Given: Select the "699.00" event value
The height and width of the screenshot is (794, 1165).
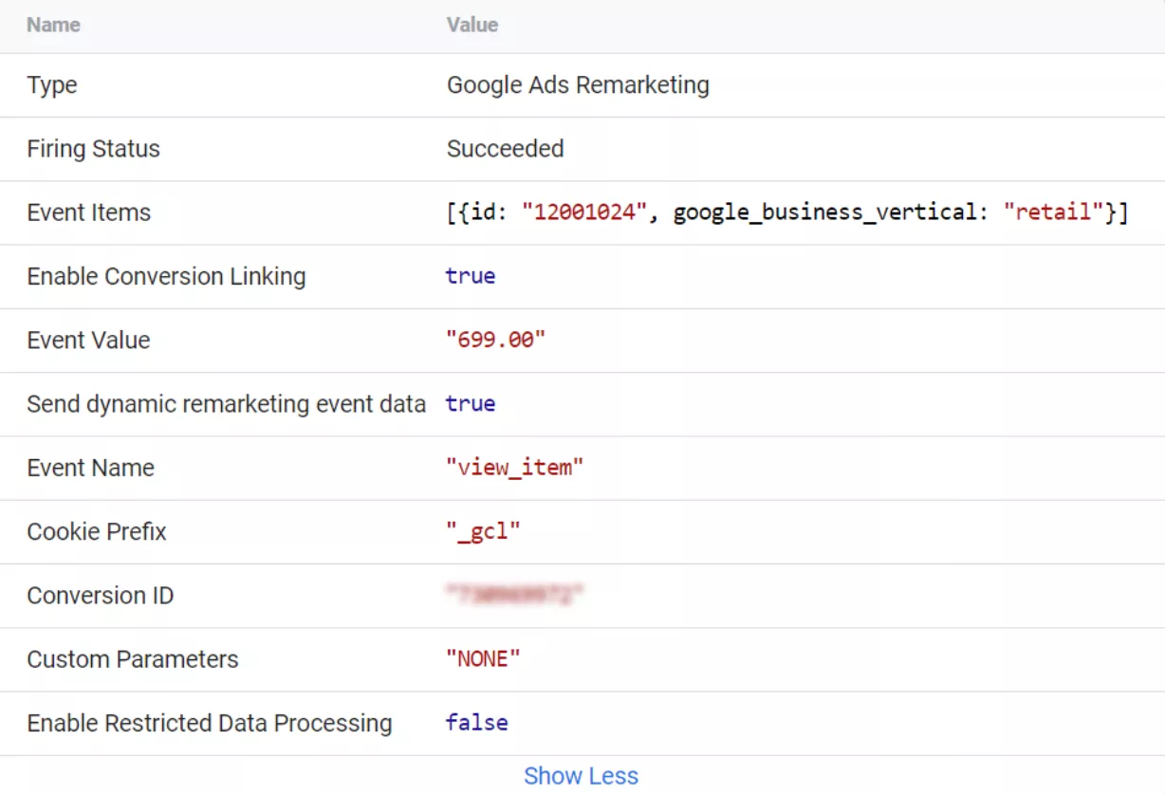Looking at the screenshot, I should [495, 340].
